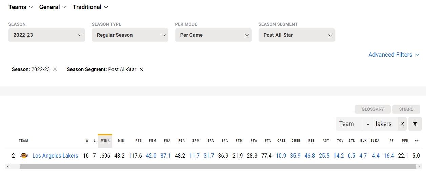
Task: Open the Season 2022-23 dropdown
Action: tap(47, 35)
